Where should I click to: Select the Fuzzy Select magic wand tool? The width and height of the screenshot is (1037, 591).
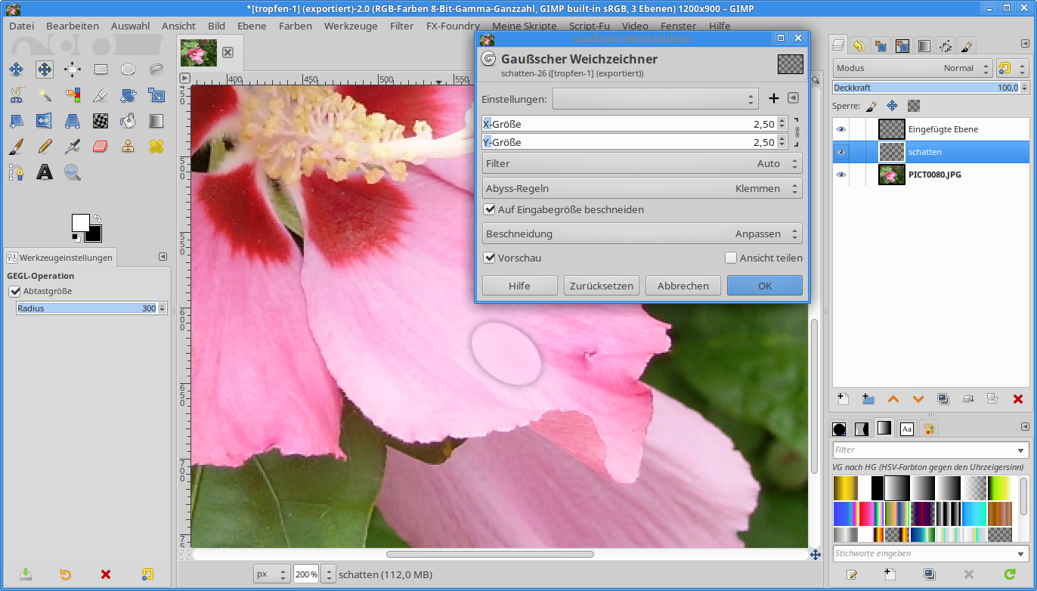coord(45,95)
